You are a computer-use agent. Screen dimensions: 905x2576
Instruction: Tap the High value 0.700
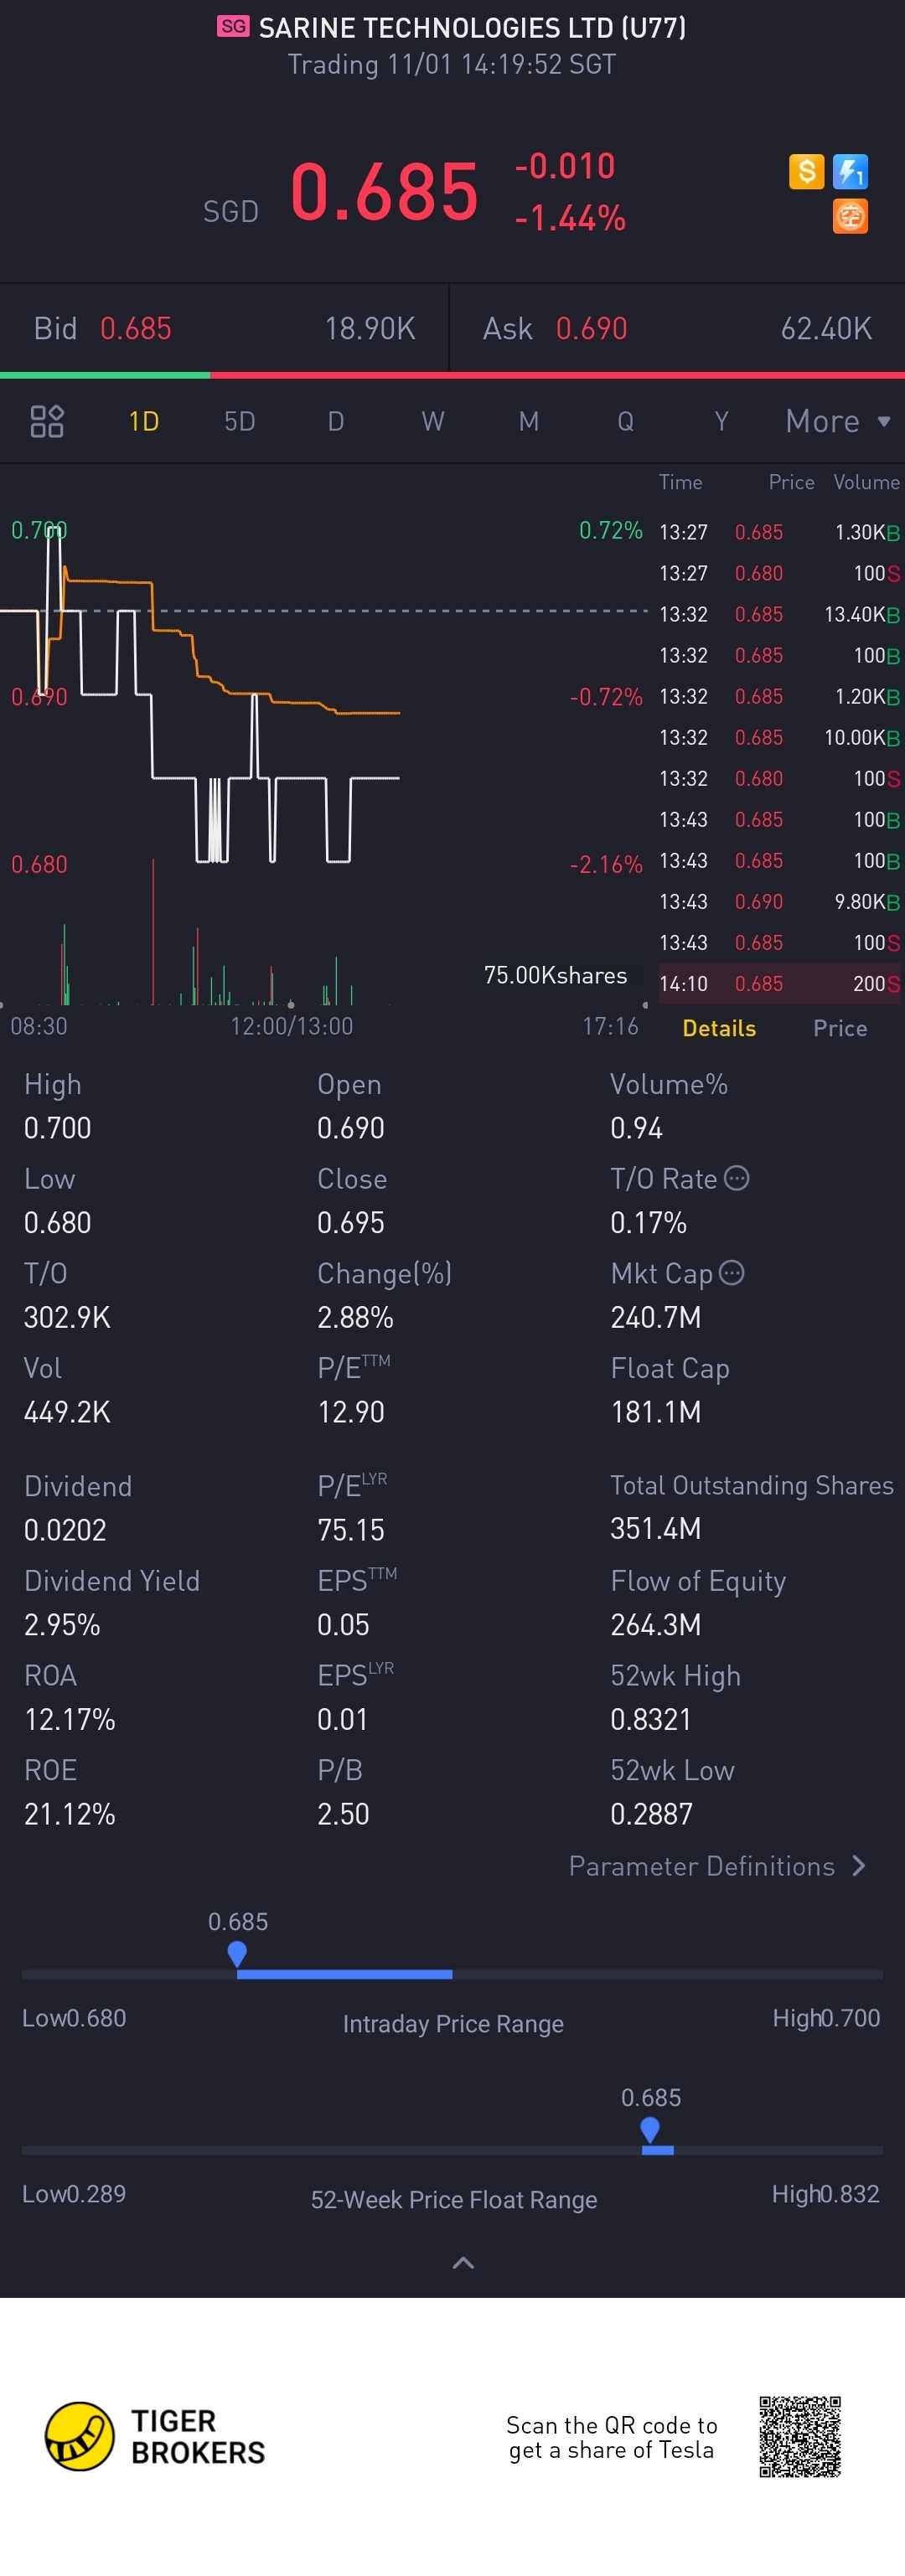(x=57, y=1128)
